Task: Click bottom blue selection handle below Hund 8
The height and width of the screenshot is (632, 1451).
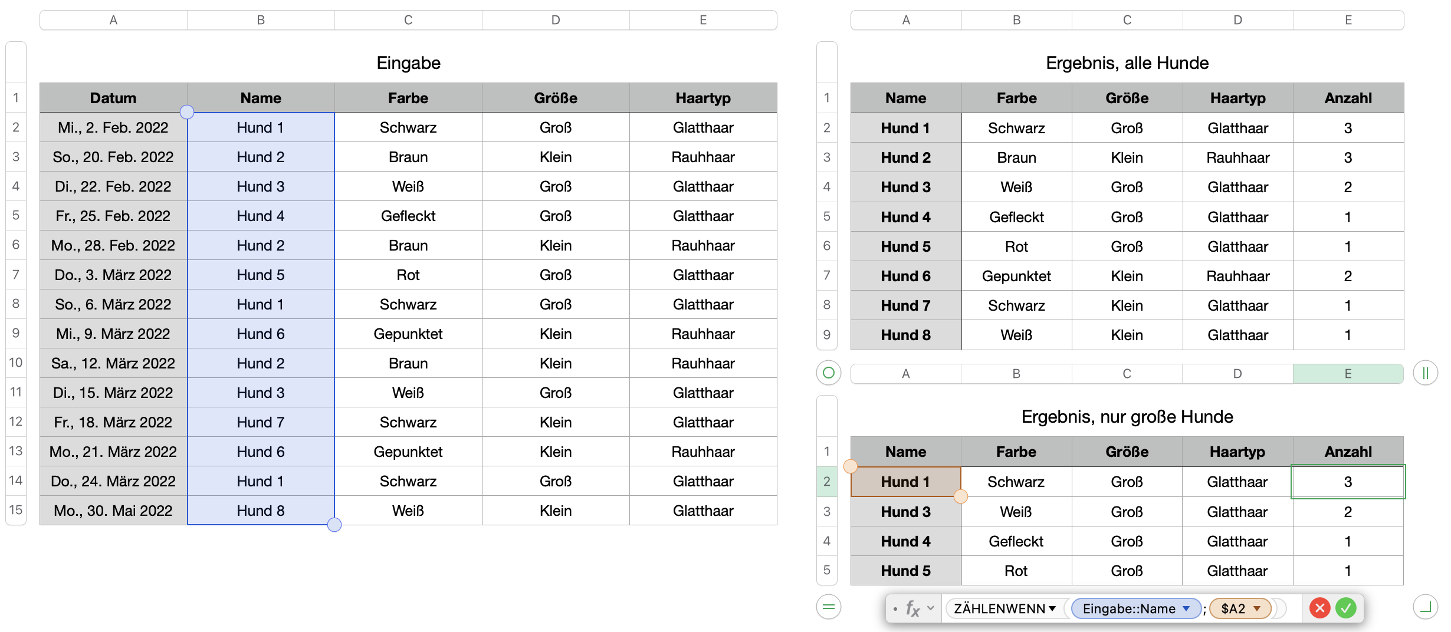Action: pos(334,525)
